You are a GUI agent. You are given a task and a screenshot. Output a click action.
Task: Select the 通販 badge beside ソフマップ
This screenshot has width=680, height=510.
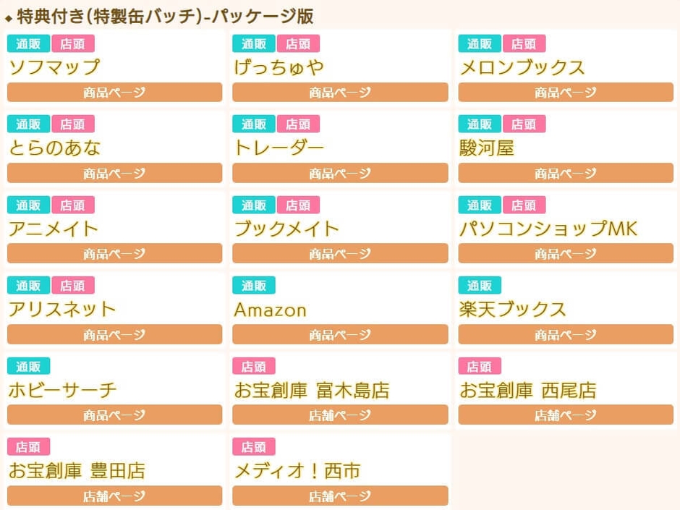pos(27,43)
